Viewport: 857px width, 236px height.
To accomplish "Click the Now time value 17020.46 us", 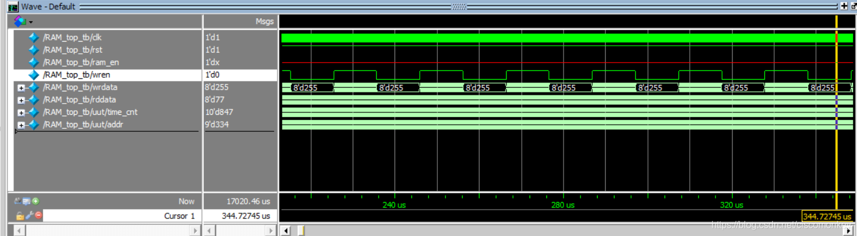I will [248, 201].
